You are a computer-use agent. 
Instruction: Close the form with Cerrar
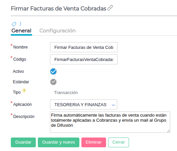click(x=119, y=142)
